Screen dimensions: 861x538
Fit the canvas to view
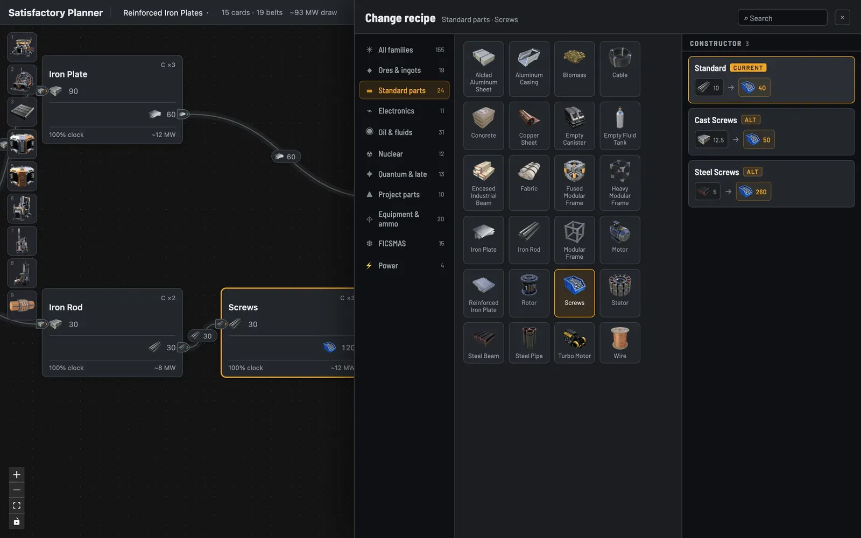[17, 506]
